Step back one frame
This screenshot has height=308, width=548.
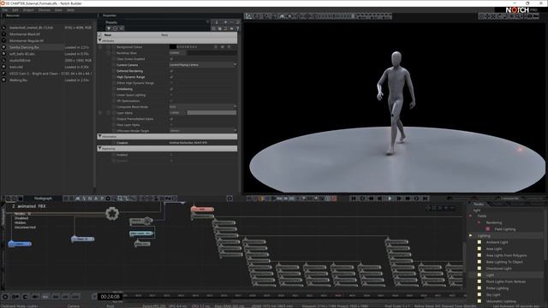click(x=380, y=198)
